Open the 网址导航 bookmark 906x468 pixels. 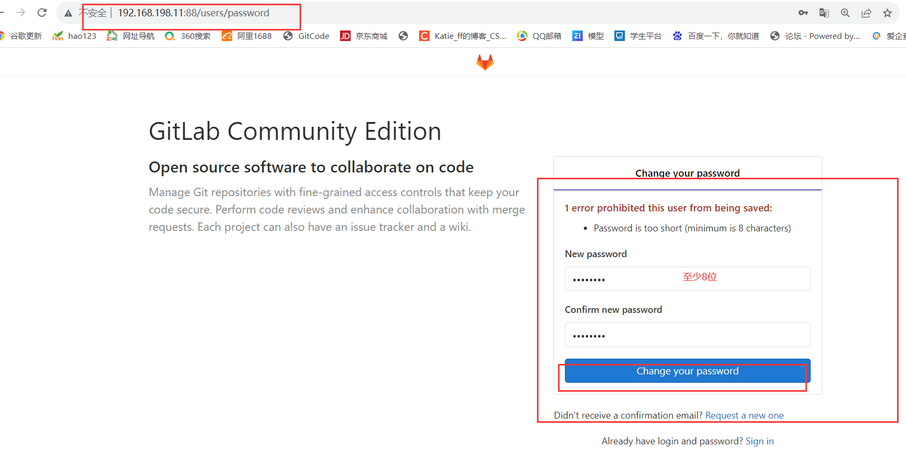[x=131, y=36]
